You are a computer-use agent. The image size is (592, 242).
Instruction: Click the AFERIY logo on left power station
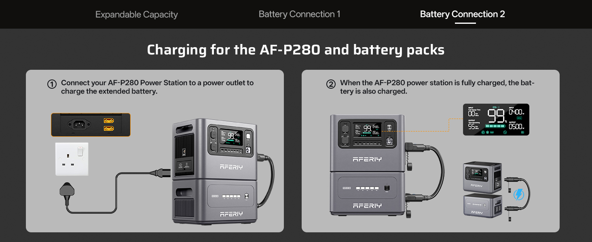pyautogui.click(x=231, y=167)
